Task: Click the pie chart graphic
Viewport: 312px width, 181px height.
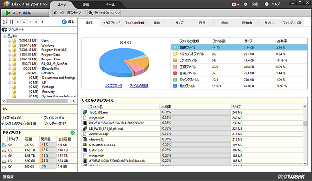Action: [124, 62]
